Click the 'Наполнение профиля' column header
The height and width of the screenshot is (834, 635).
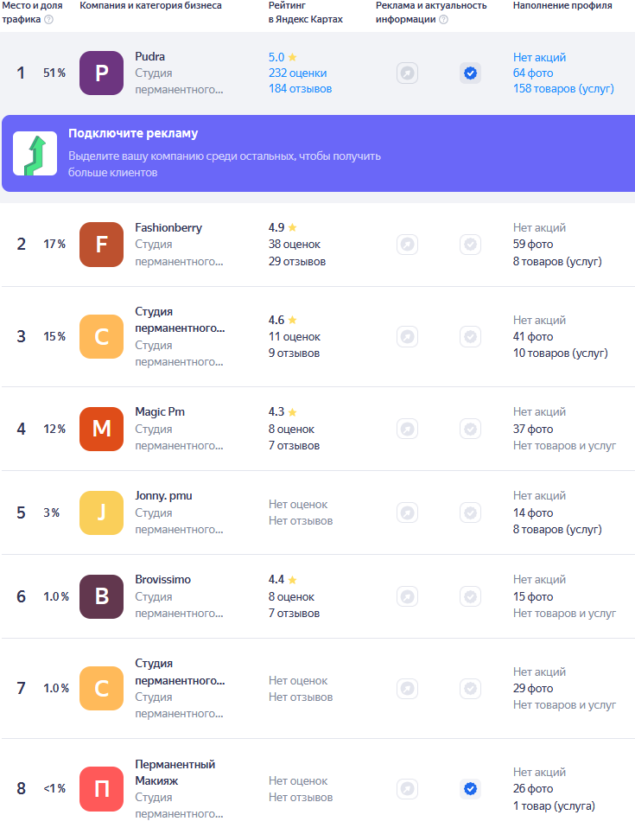562,6
